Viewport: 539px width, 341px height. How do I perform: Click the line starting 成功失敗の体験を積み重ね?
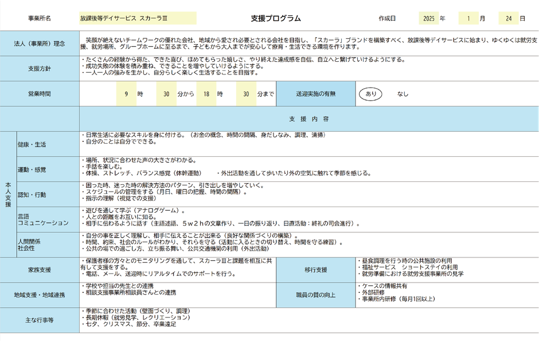pyautogui.click(x=173, y=66)
